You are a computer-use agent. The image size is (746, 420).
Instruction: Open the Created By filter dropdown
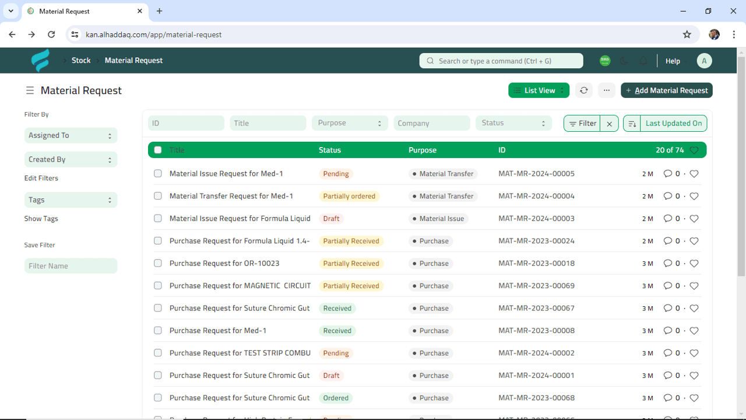pos(71,159)
